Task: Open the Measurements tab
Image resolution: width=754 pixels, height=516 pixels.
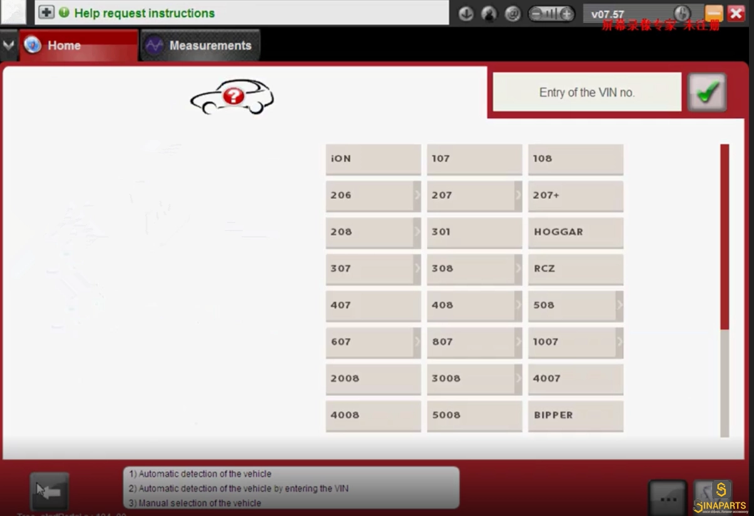Action: click(200, 46)
